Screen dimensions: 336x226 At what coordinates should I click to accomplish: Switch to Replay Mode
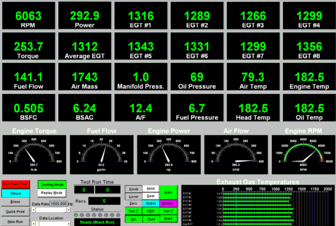pyautogui.click(x=52, y=192)
